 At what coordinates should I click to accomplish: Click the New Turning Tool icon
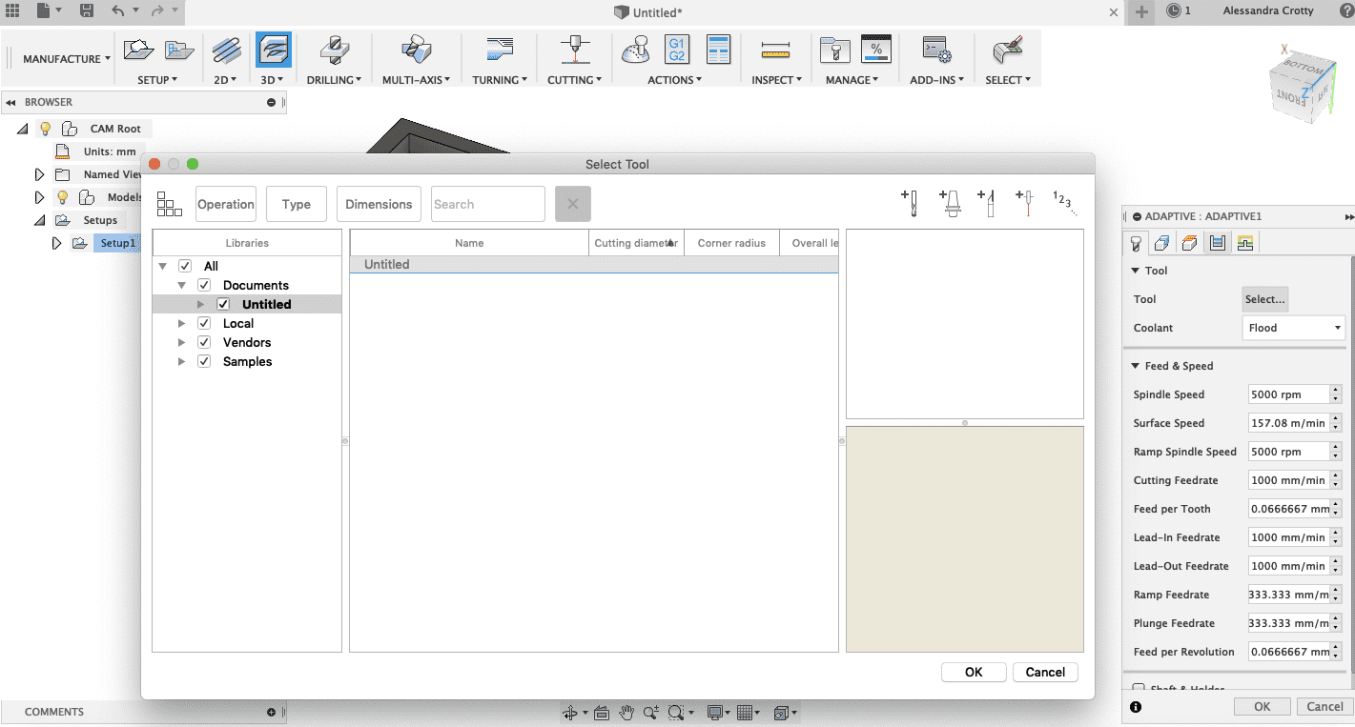pyautogui.click(x=987, y=203)
